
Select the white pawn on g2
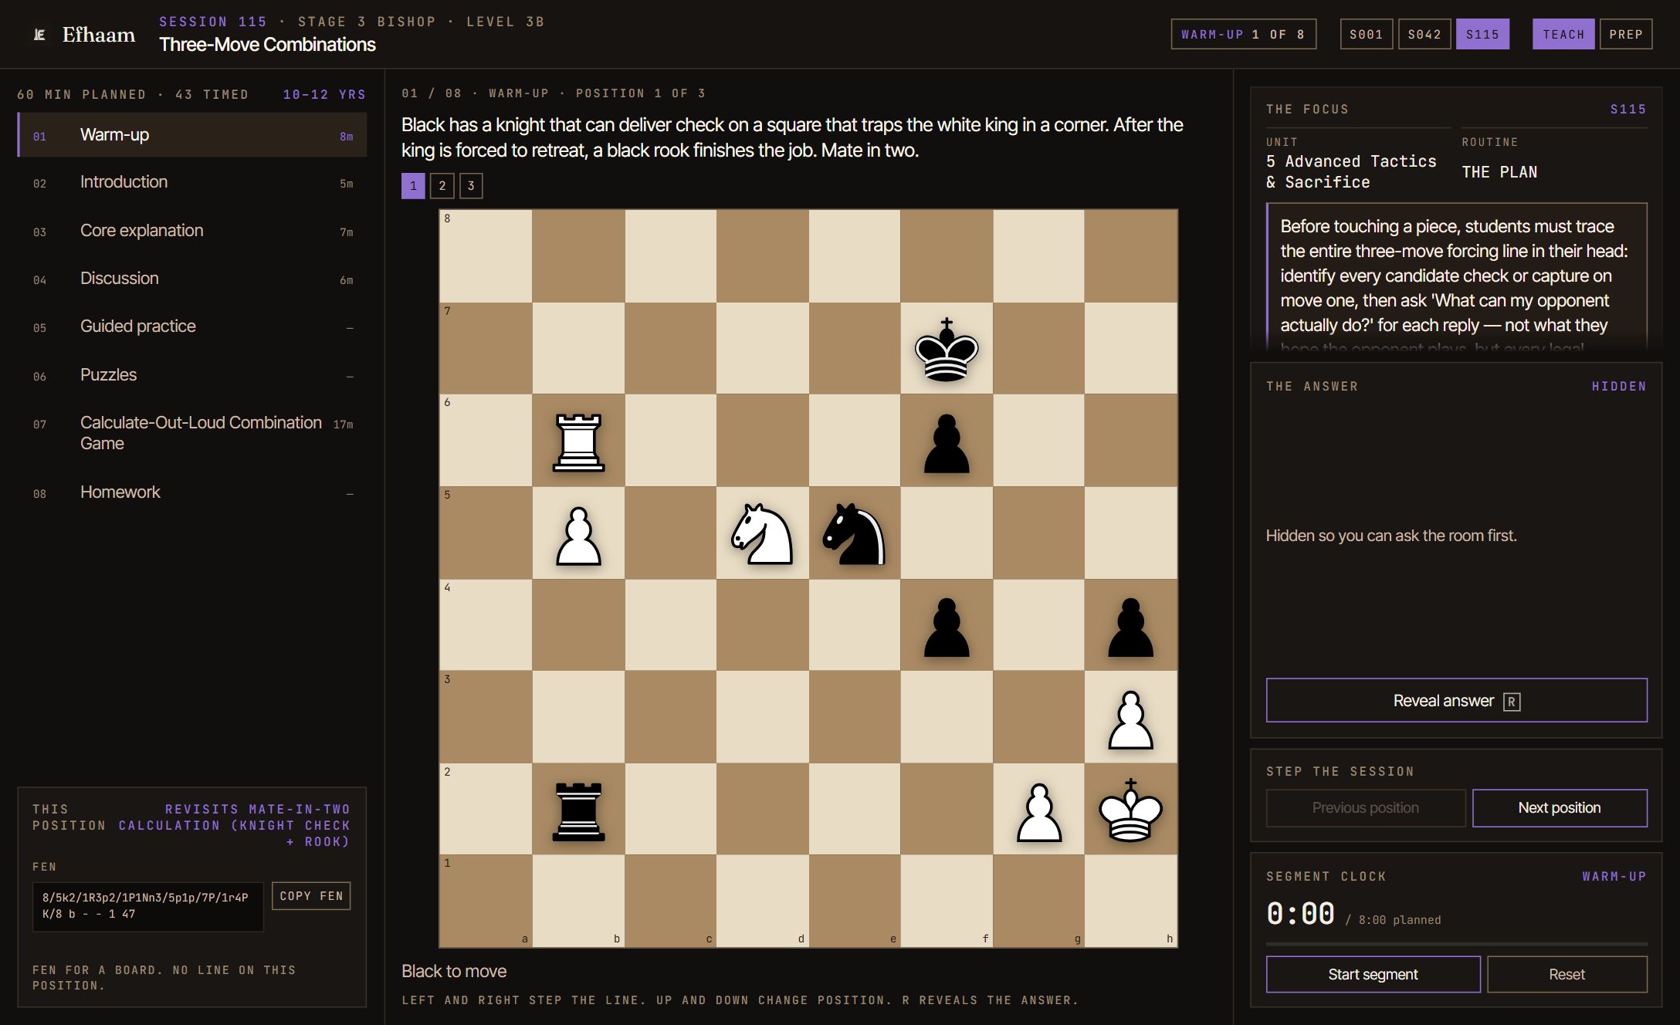click(1039, 811)
